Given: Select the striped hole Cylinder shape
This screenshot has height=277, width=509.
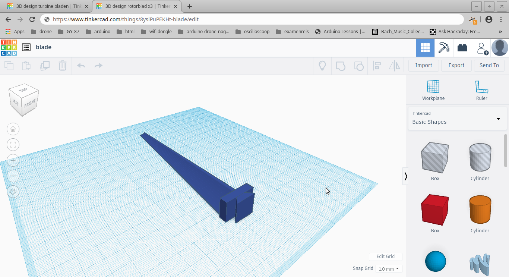Looking at the screenshot, I should coord(480,158).
